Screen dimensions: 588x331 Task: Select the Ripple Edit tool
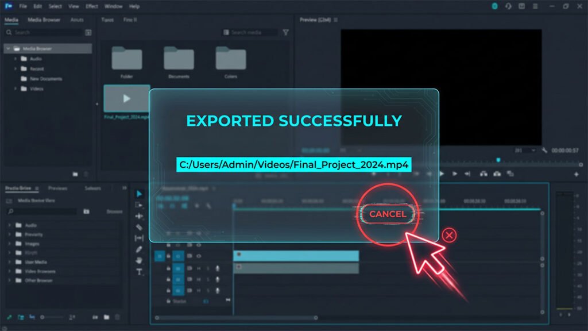point(139,216)
